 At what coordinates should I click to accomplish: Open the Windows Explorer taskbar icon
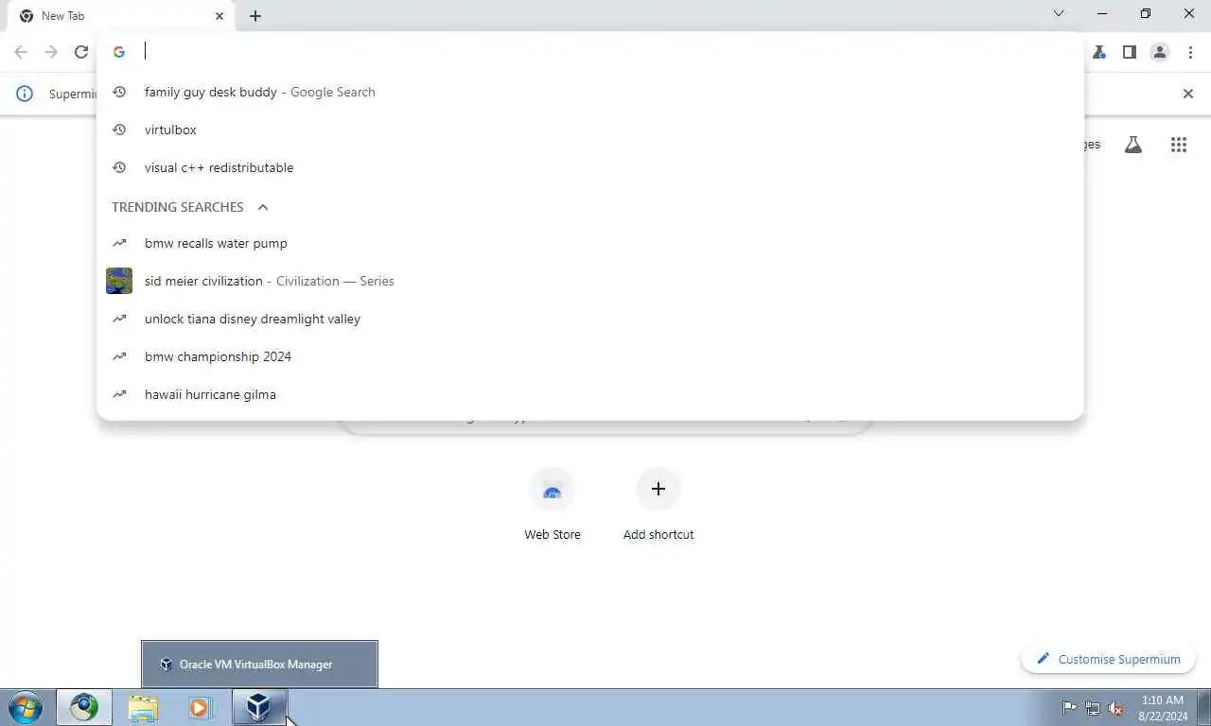tap(143, 707)
